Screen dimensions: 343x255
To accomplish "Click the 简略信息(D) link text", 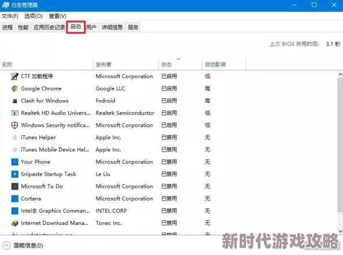I will coord(28,246).
